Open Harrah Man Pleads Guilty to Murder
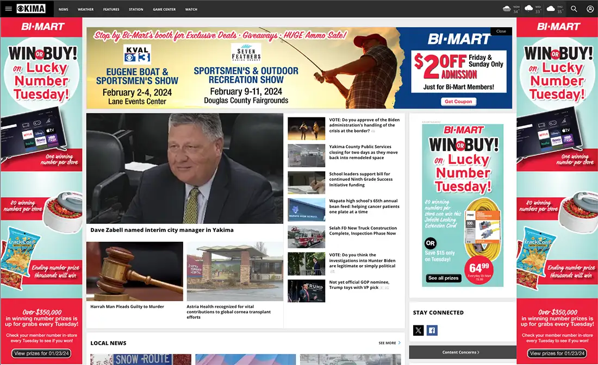Screen dimensions: 598x365 point(127,306)
